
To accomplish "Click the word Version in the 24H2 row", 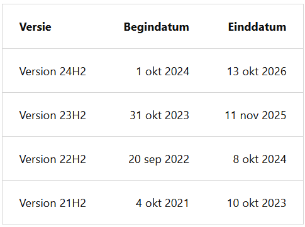I will pyautogui.click(x=38, y=71).
